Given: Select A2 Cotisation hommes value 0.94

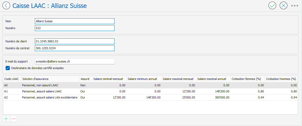Looking at the screenshot, I should pyautogui.click(x=281, y=97).
